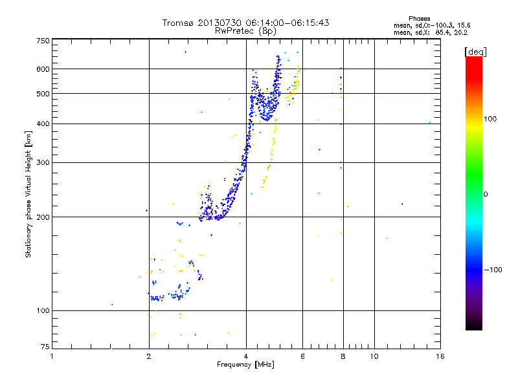Screen dimensions: 518x388
Task: Click the blue region of the color bar near -100
Action: [474, 269]
